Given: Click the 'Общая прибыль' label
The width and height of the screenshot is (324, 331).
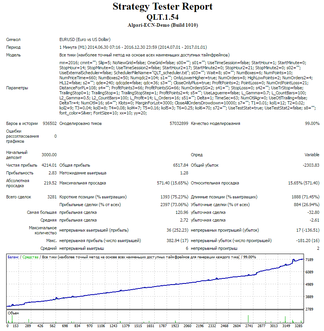Looking at the screenshot, I should [75, 165].
